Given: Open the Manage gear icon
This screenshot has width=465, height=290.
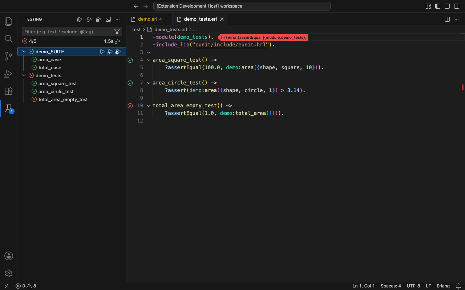Looking at the screenshot, I should coord(8,273).
